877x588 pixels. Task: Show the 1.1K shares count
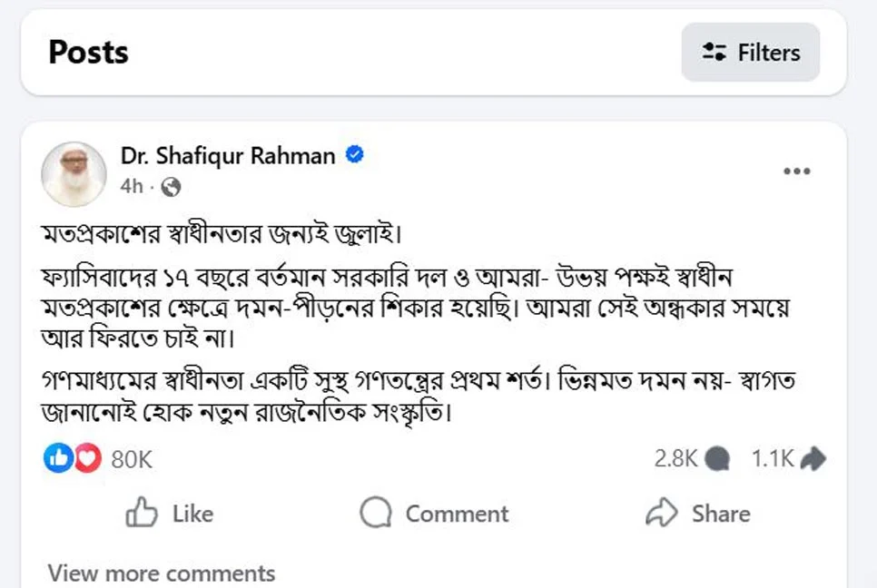(773, 459)
